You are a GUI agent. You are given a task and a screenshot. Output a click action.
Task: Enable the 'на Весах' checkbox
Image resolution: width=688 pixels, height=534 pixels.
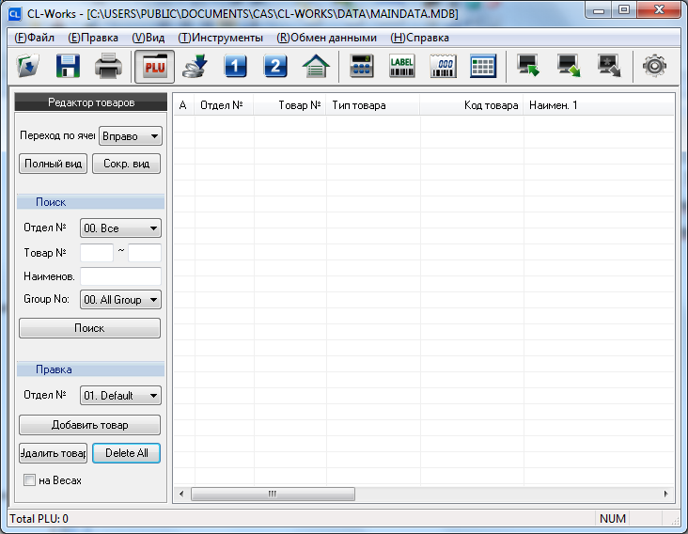(x=29, y=480)
